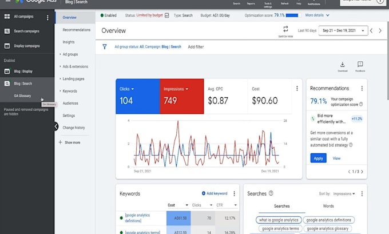Click the 'what is google analytics' search chip

279,220
